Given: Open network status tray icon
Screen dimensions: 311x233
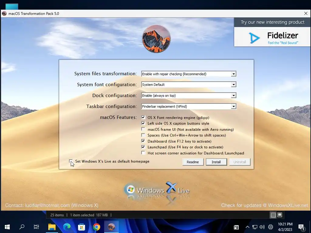Looking at the screenshot, I should [255, 227].
